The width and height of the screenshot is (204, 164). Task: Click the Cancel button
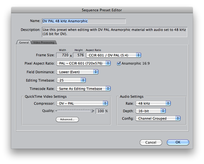(151, 143)
